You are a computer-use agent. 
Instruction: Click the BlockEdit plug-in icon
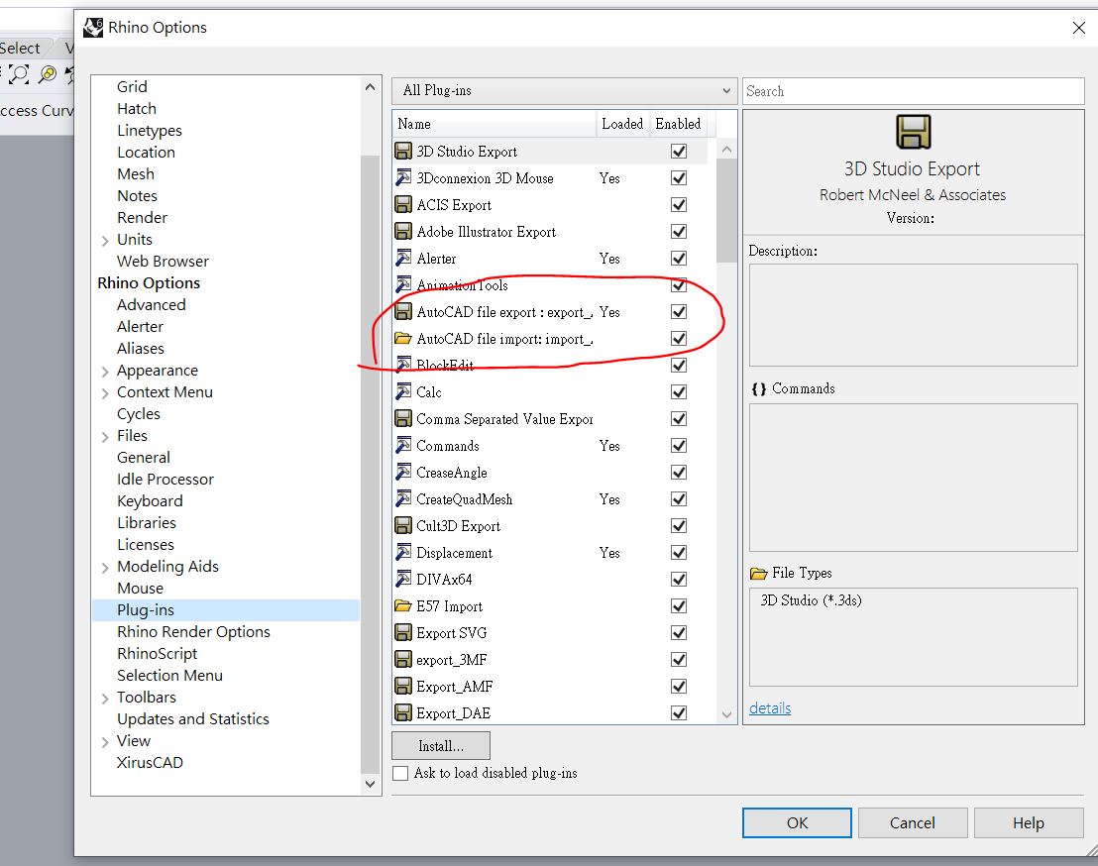click(x=403, y=365)
